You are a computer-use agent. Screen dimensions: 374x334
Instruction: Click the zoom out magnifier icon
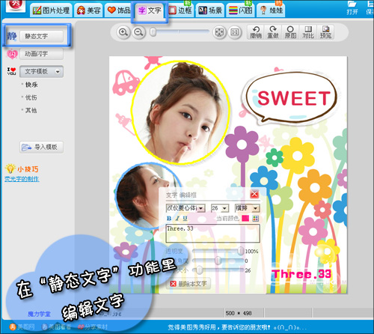pyautogui.click(x=138, y=32)
